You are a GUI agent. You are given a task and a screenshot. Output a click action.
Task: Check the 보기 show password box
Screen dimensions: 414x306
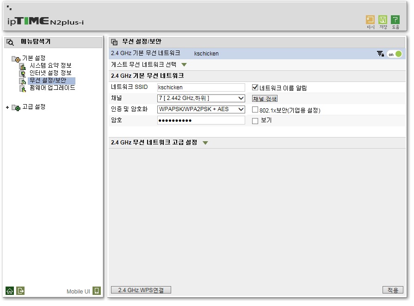pos(255,121)
